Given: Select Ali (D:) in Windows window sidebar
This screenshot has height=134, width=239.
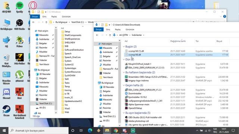Looking at the screenshot, I should point(42,108).
